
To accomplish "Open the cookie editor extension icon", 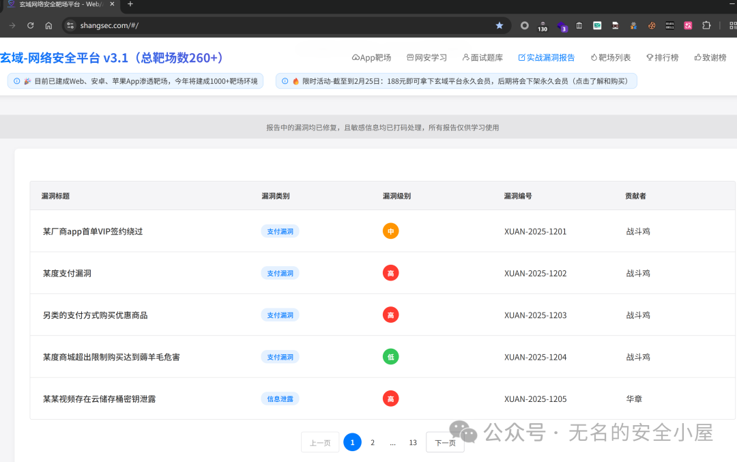I will (x=652, y=25).
